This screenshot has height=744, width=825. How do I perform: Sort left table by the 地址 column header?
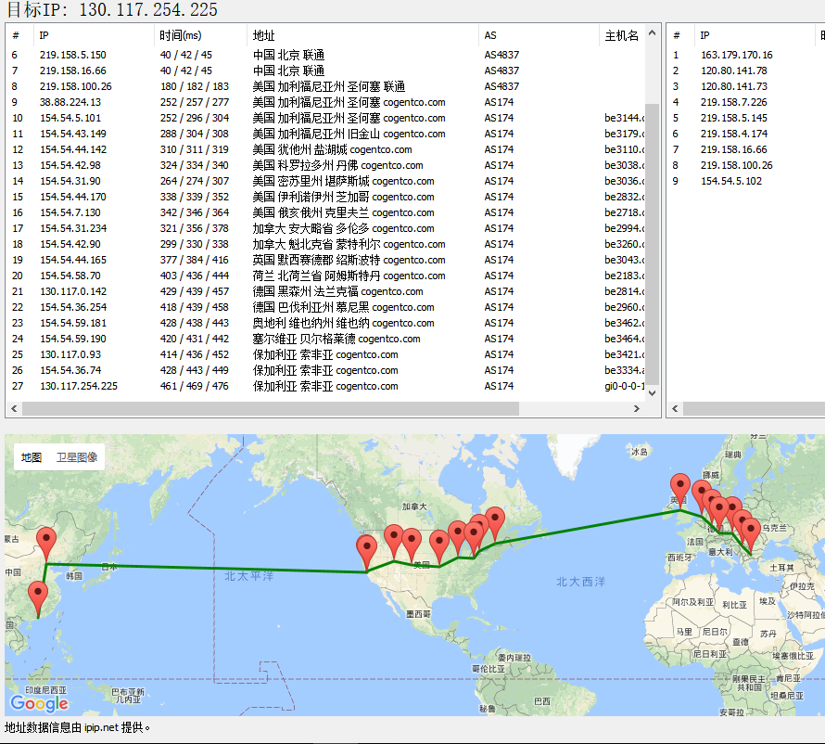click(263, 35)
